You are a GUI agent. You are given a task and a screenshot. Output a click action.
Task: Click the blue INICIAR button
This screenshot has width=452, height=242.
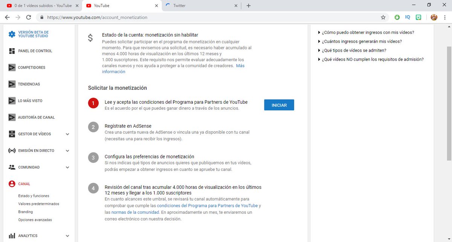click(x=279, y=105)
